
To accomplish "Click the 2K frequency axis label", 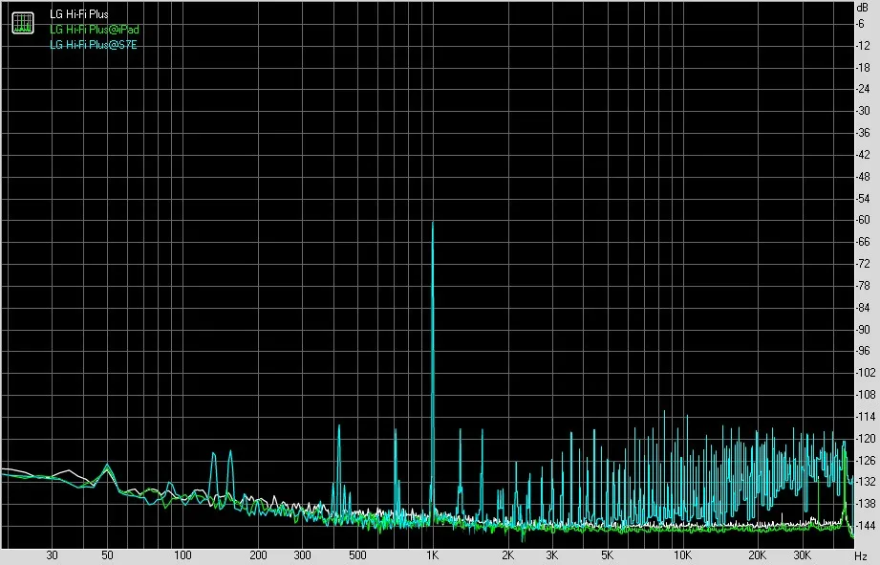I will 507,555.
